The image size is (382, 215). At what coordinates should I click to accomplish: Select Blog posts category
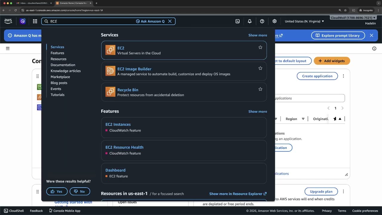click(x=59, y=83)
